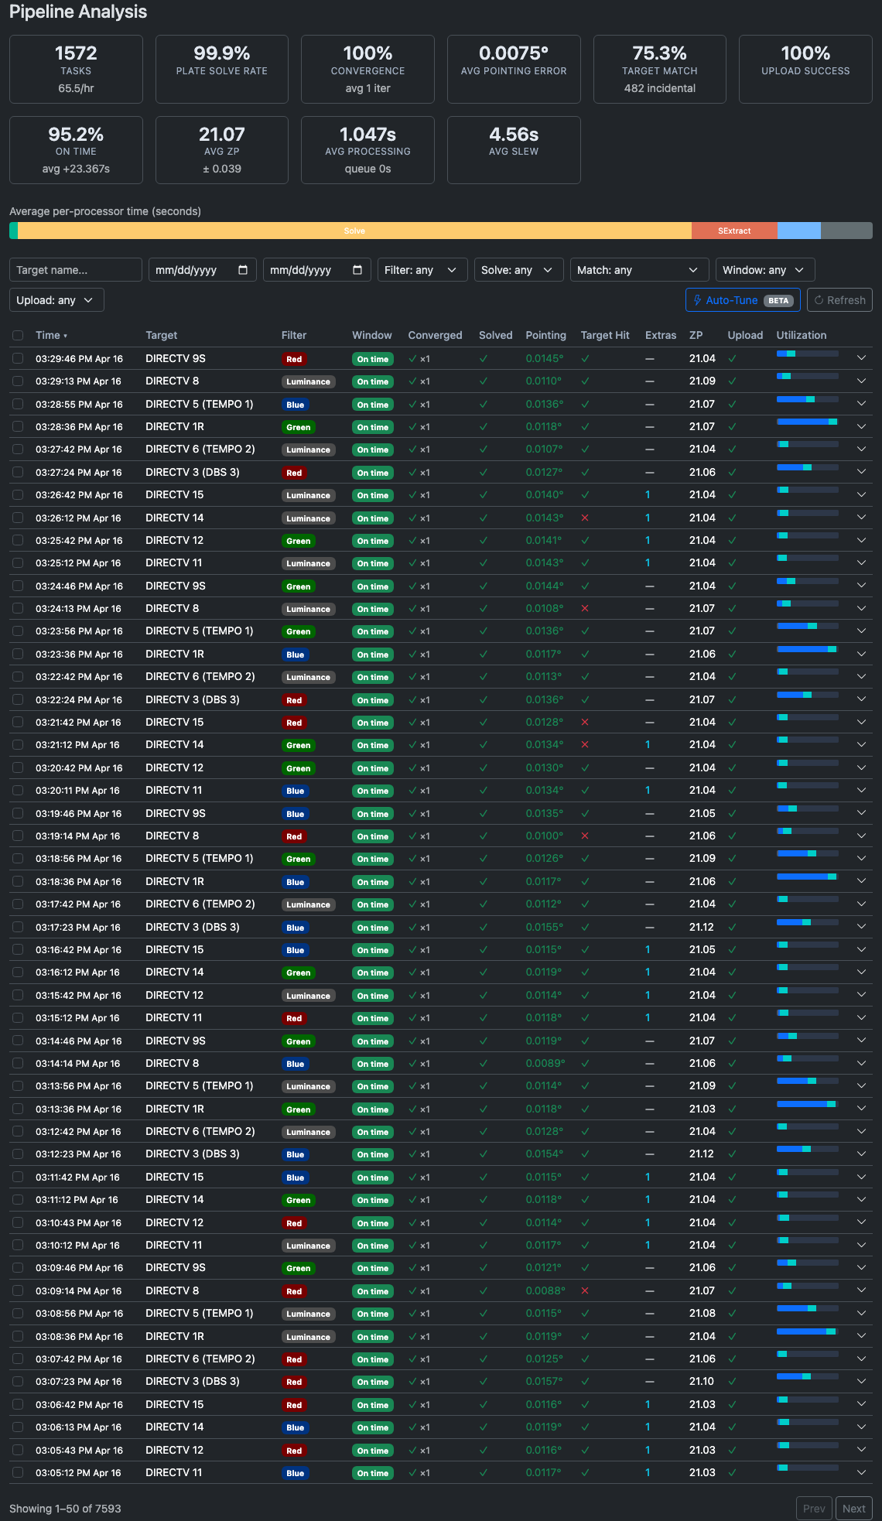Image resolution: width=882 pixels, height=1521 pixels.
Task: Check the row for 03:29:46 PM DIRECTV 9S
Action: [x=18, y=359]
